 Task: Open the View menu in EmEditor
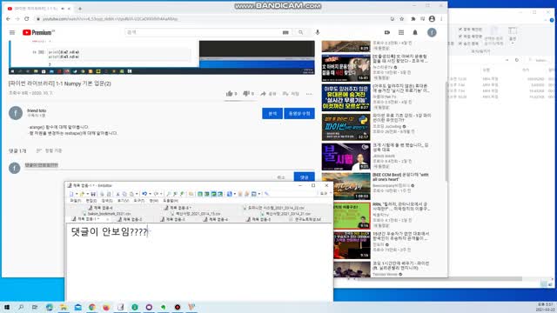click(123, 201)
